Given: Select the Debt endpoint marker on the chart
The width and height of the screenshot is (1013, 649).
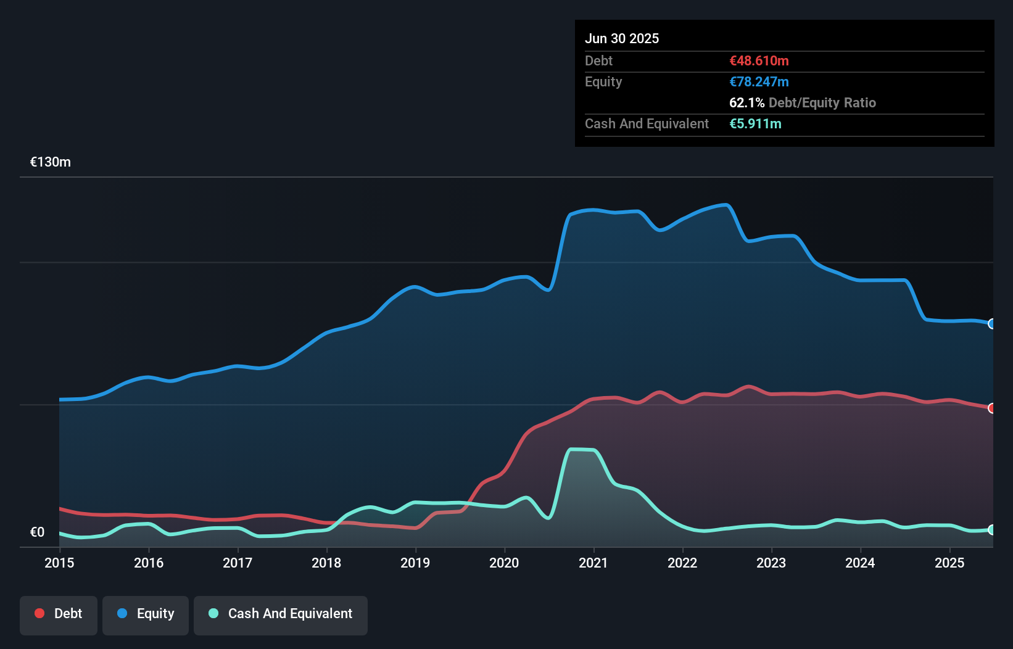Looking at the screenshot, I should 991,408.
